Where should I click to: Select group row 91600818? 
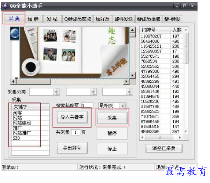[161, 126]
